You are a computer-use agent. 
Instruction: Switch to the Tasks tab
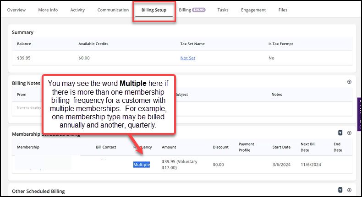223,10
